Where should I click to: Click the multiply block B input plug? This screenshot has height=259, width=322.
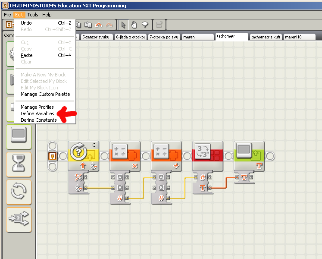[x=113, y=188]
